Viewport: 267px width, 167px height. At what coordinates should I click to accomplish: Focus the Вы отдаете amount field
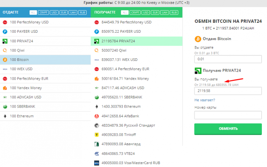pos(228,59)
